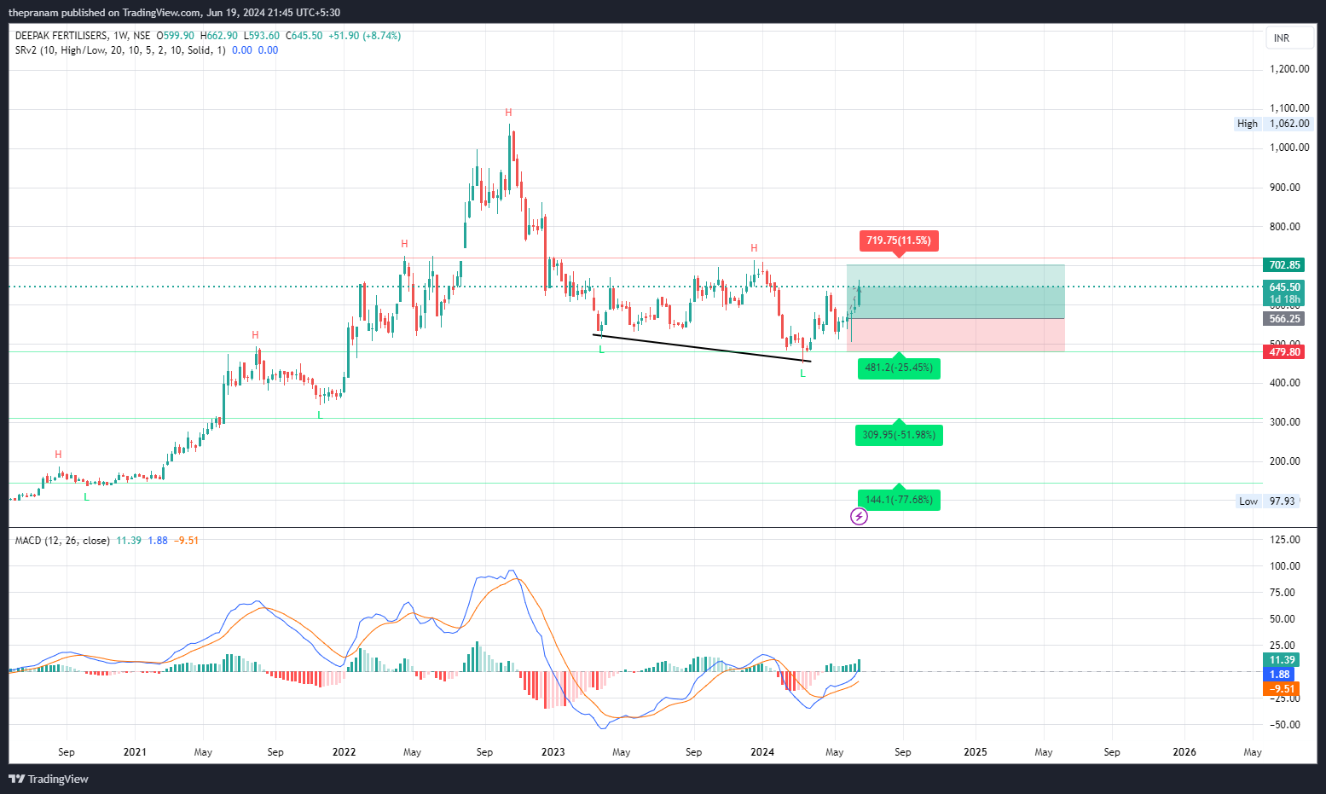Select the red 719.75(11.5%) resistance label
The image size is (1326, 794).
point(899,241)
